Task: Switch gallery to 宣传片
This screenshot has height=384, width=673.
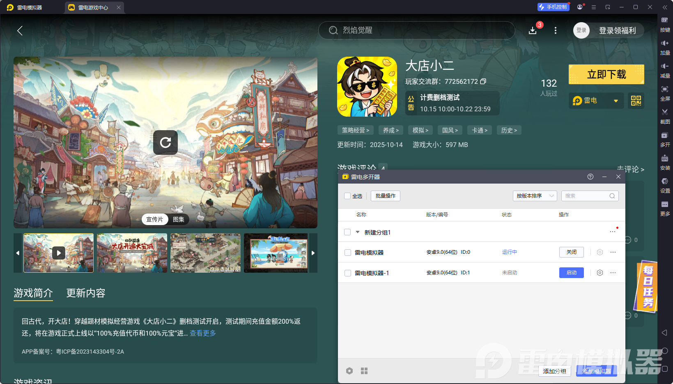Action: (x=155, y=219)
